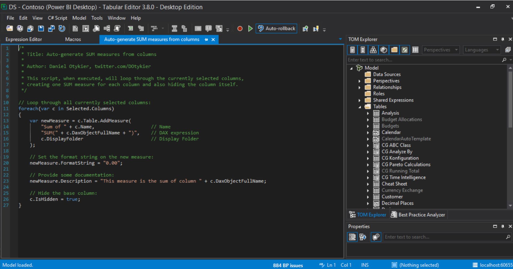Toggle display folders icon in TOM Explorer
The height and width of the screenshot is (269, 513).
(394, 50)
